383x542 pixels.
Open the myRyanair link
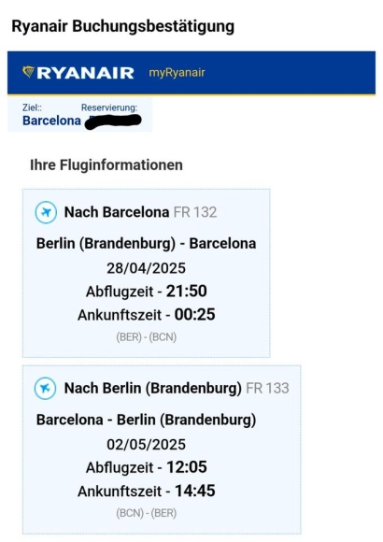[177, 73]
